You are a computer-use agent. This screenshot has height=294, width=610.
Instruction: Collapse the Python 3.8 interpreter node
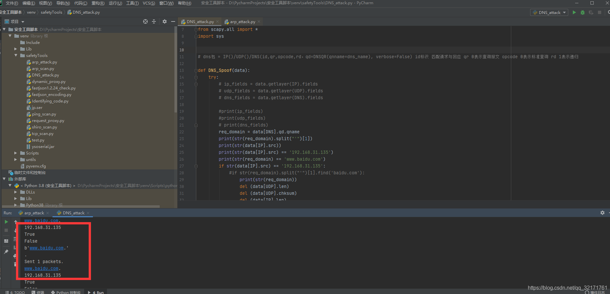tap(10, 185)
